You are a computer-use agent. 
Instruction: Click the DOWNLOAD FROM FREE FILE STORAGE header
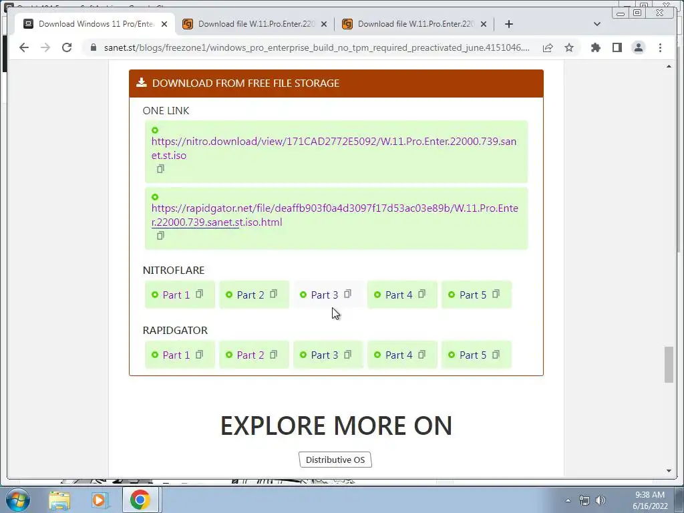(x=336, y=83)
